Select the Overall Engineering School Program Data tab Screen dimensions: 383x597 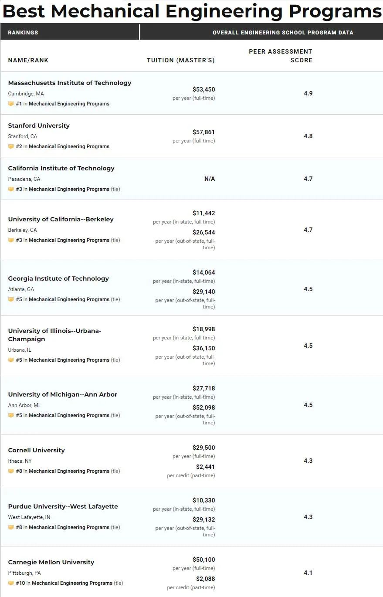coord(283,33)
